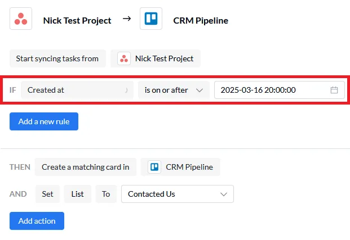Click the 'THEN' label of the action section

[20, 167]
